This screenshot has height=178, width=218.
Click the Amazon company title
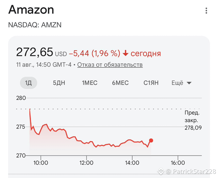pos(31,10)
